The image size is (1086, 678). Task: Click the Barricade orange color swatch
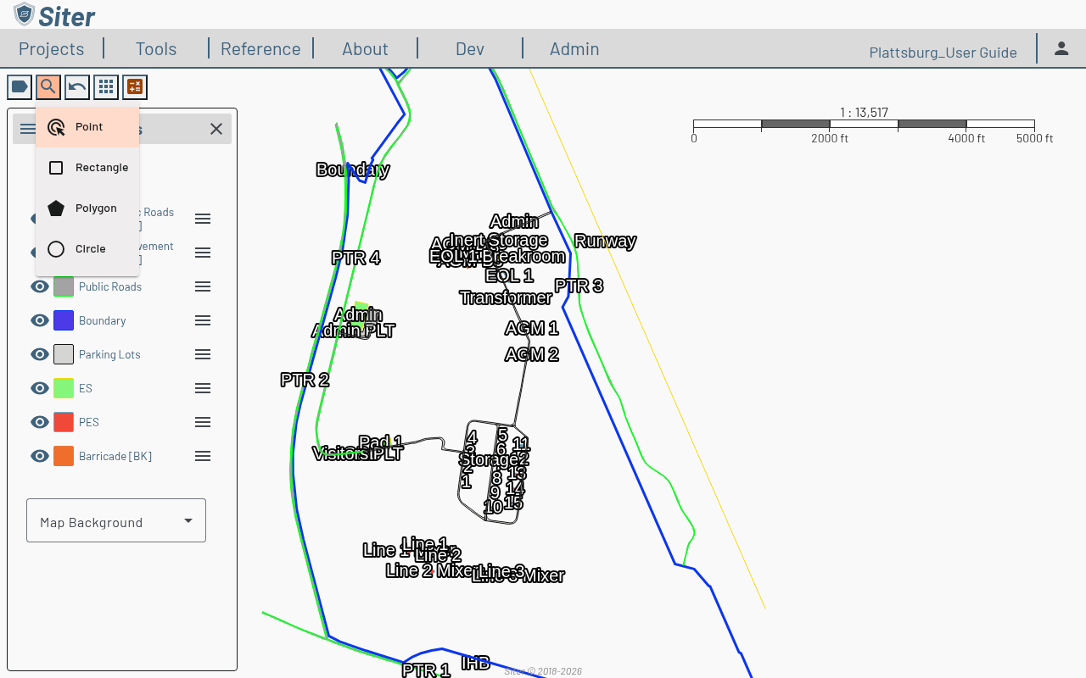coord(64,456)
